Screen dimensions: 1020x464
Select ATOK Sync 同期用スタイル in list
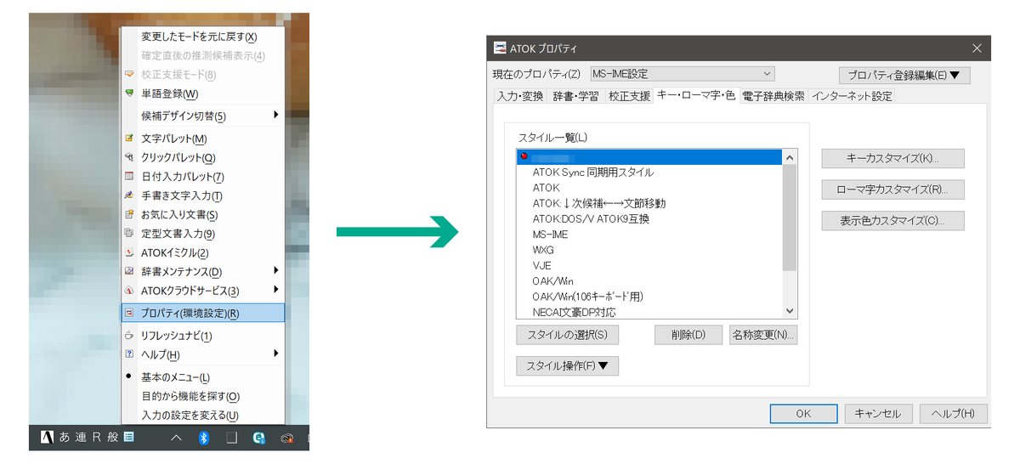(x=649, y=173)
